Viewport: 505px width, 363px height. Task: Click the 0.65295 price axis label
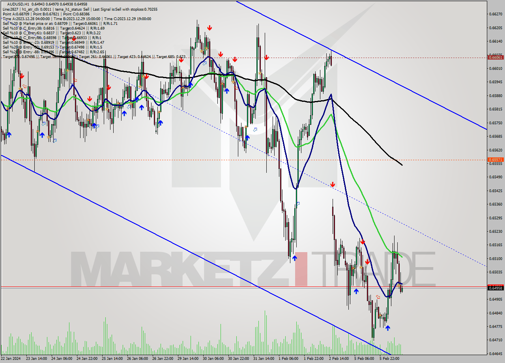(496, 218)
